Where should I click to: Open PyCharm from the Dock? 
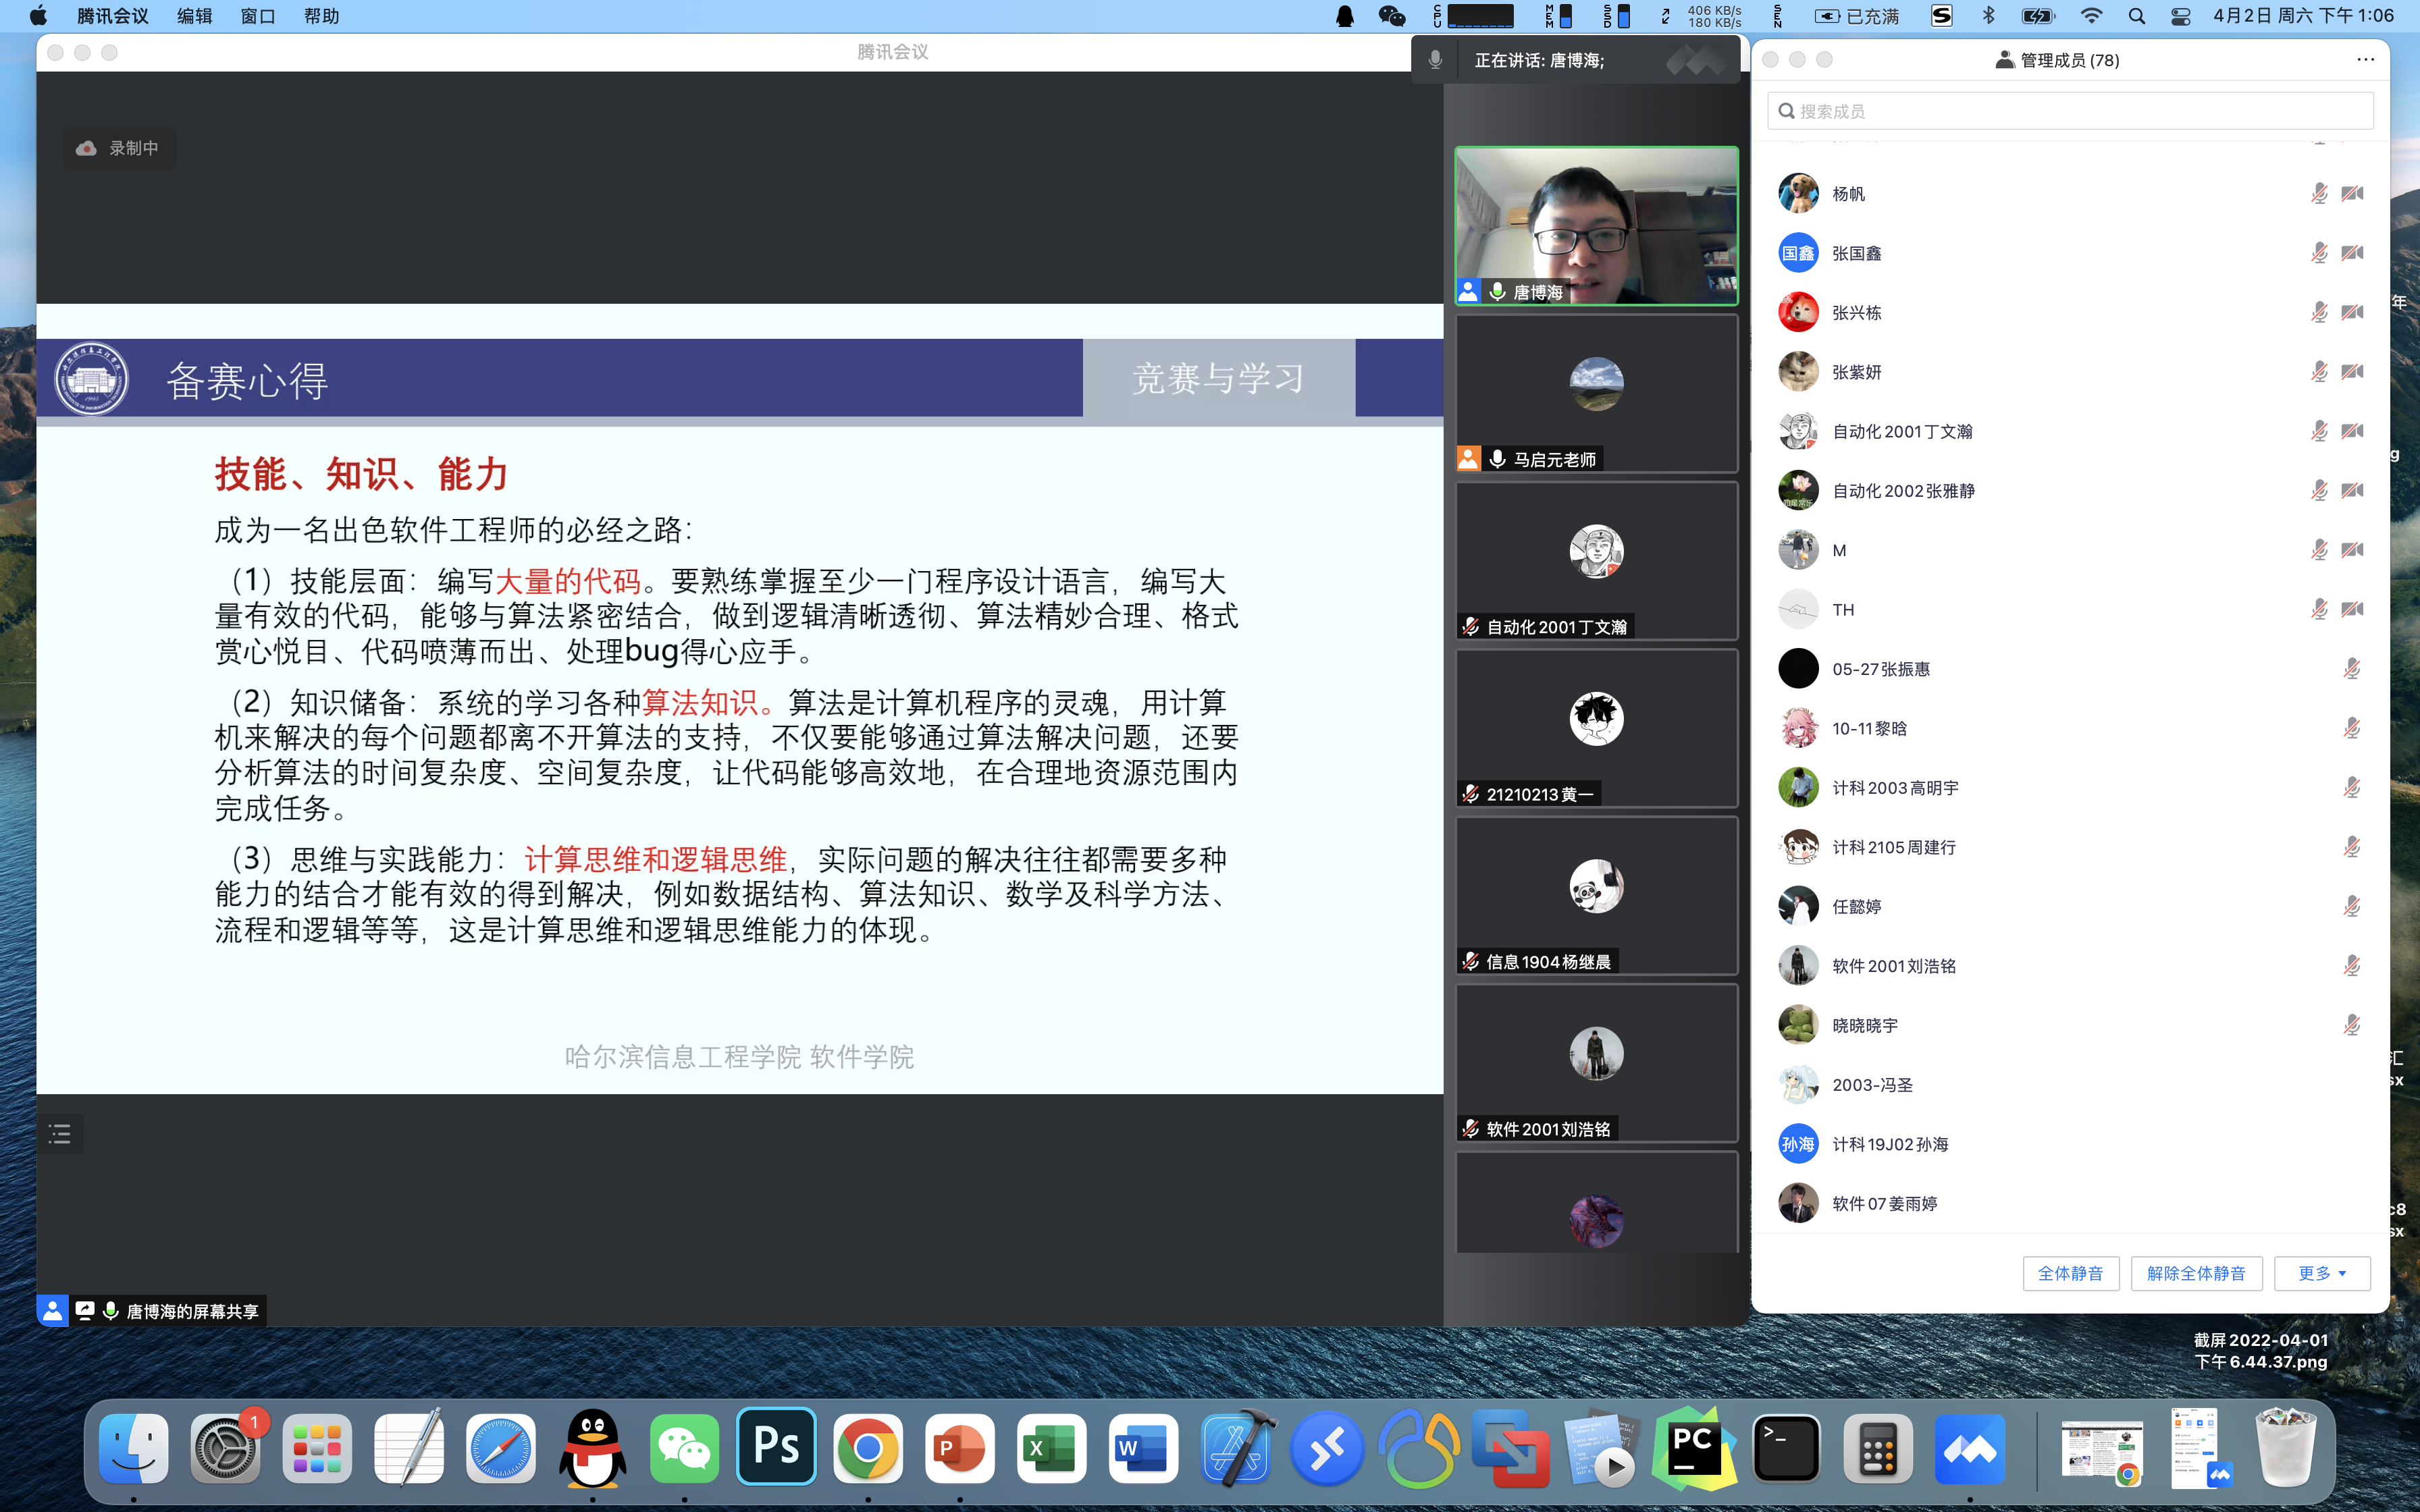point(1694,1448)
